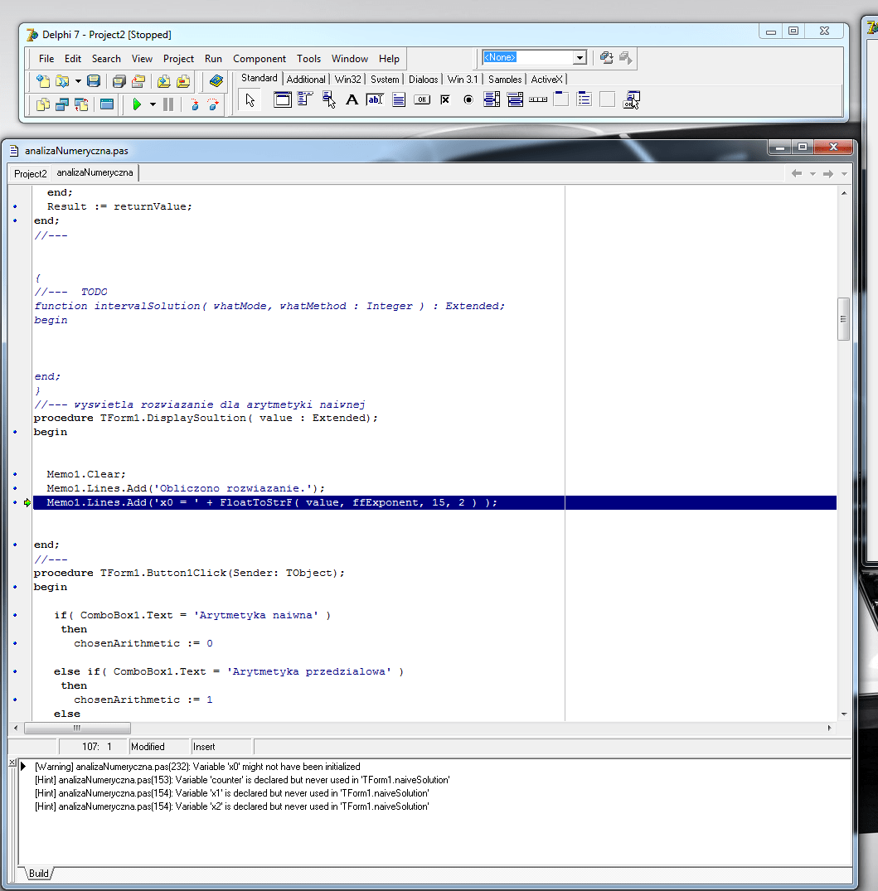Switch to the Project2 editor tab
878x891 pixels.
[29, 173]
